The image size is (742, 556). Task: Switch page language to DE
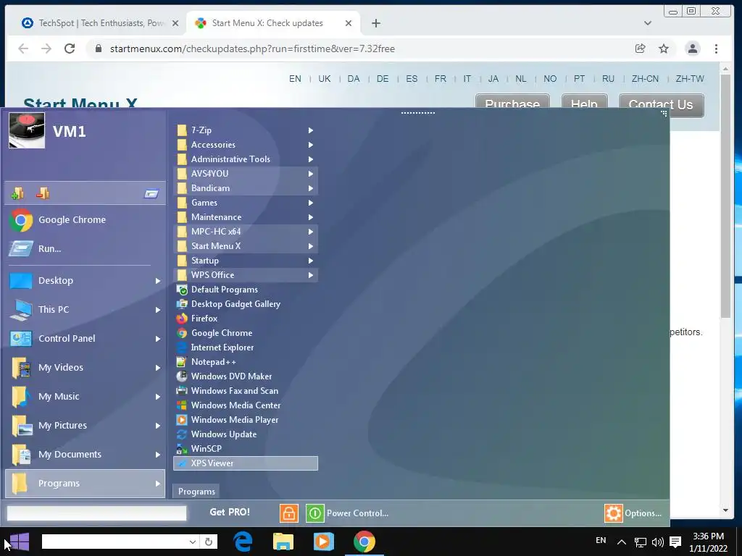point(383,79)
